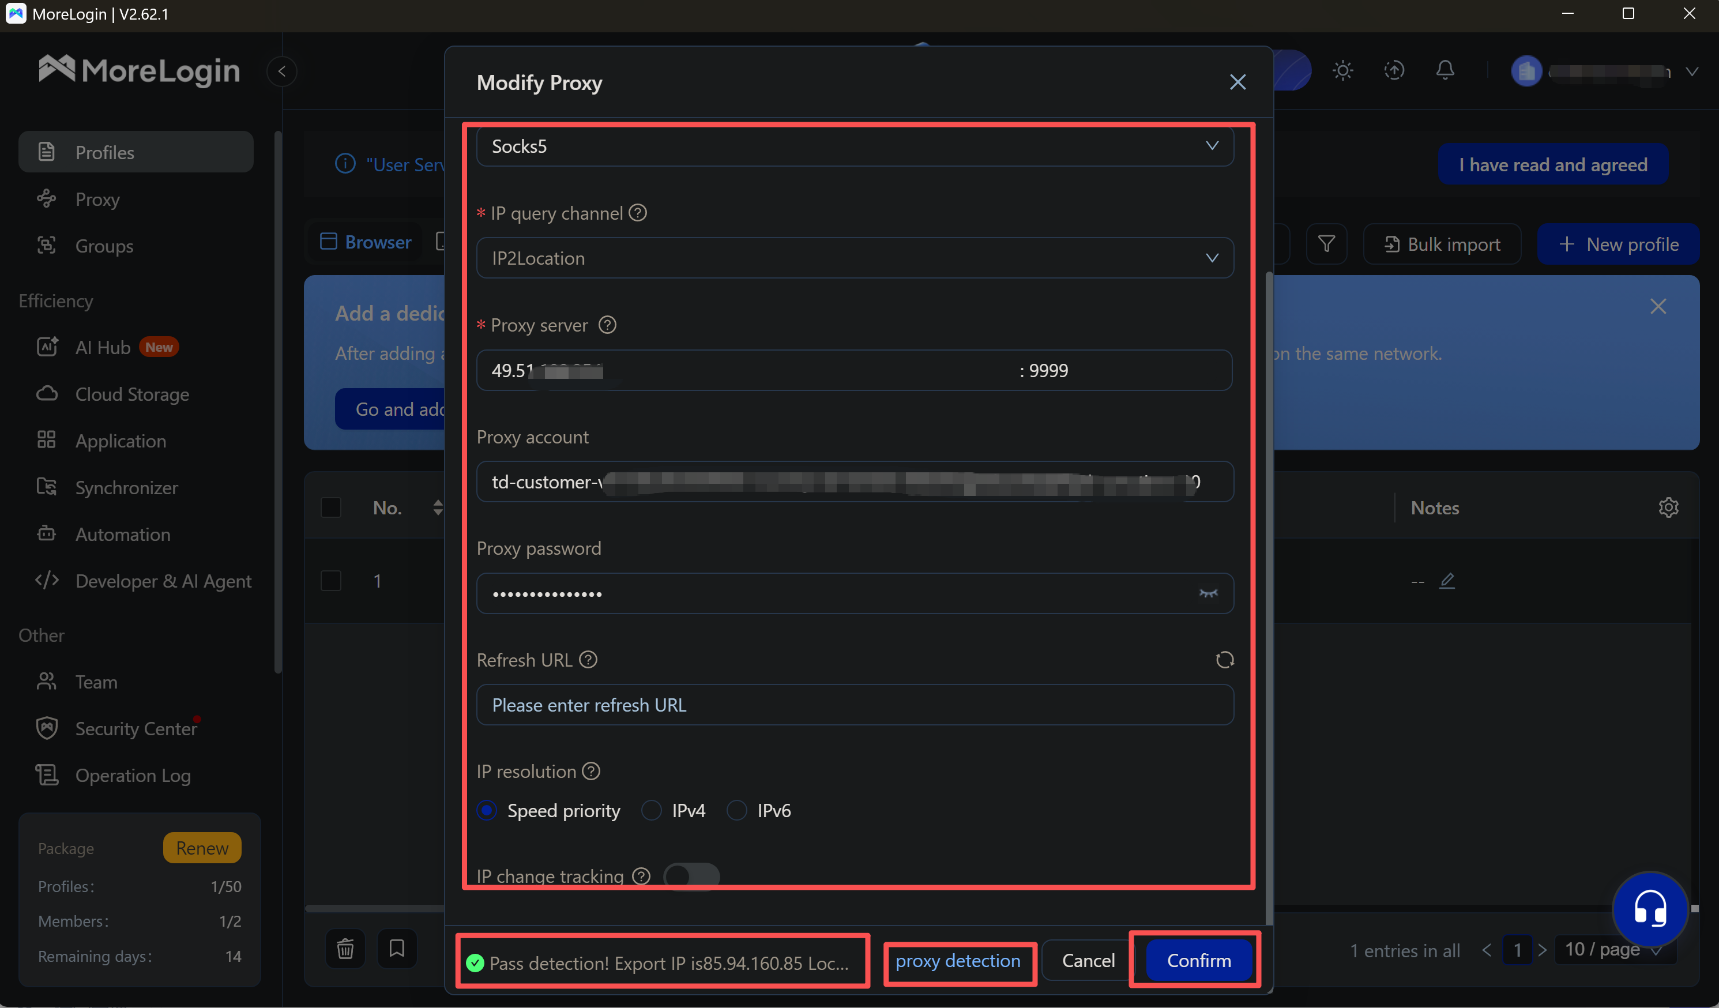The image size is (1719, 1008).
Task: Click the New profile button
Action: 1618,244
